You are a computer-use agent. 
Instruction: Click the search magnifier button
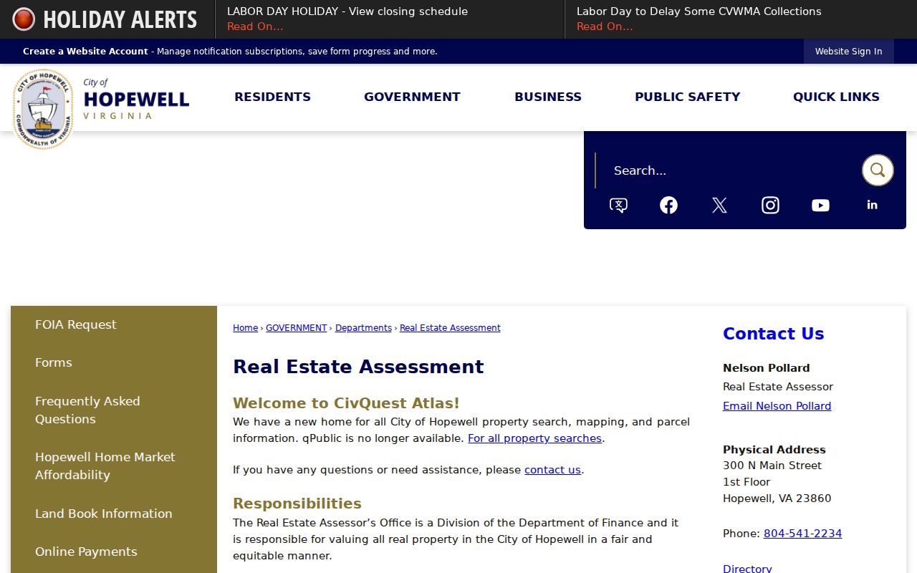(x=878, y=170)
